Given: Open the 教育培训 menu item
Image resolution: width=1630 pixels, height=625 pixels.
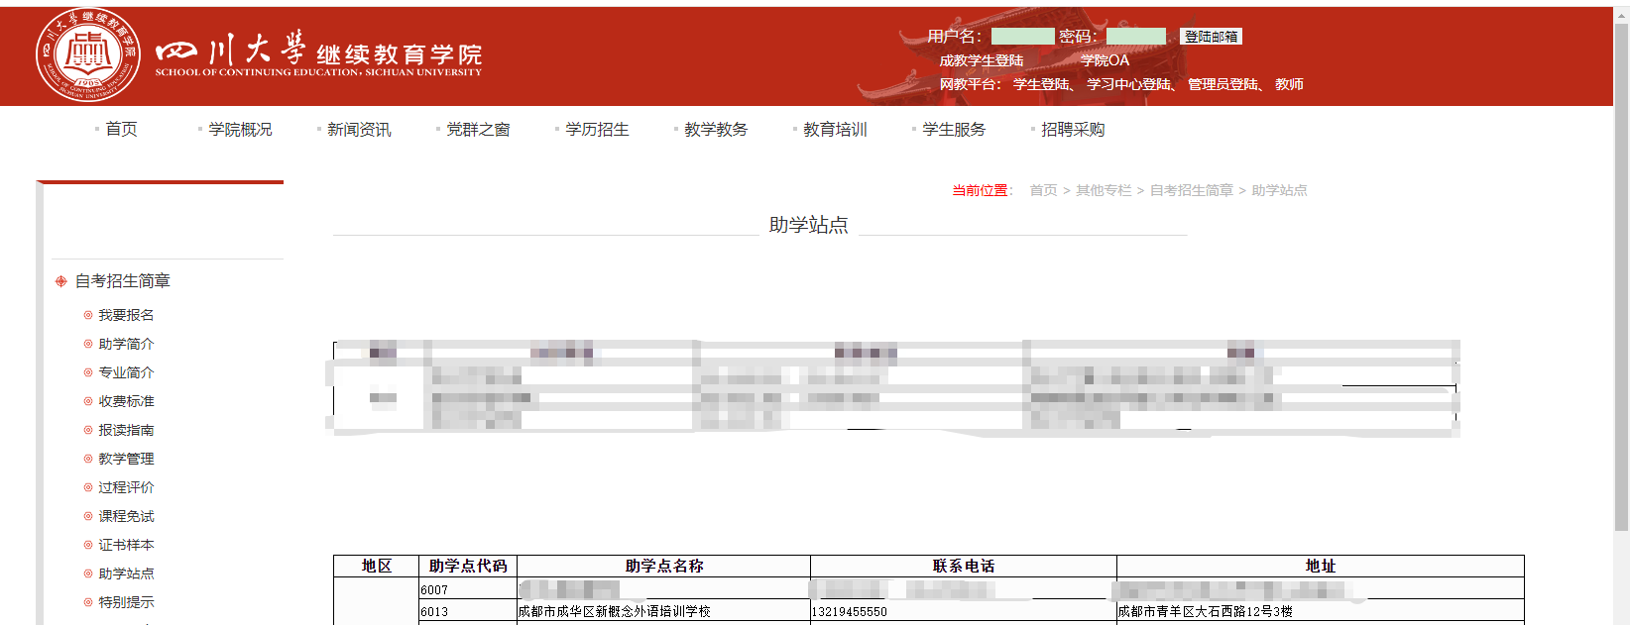Looking at the screenshot, I should pyautogui.click(x=835, y=130).
